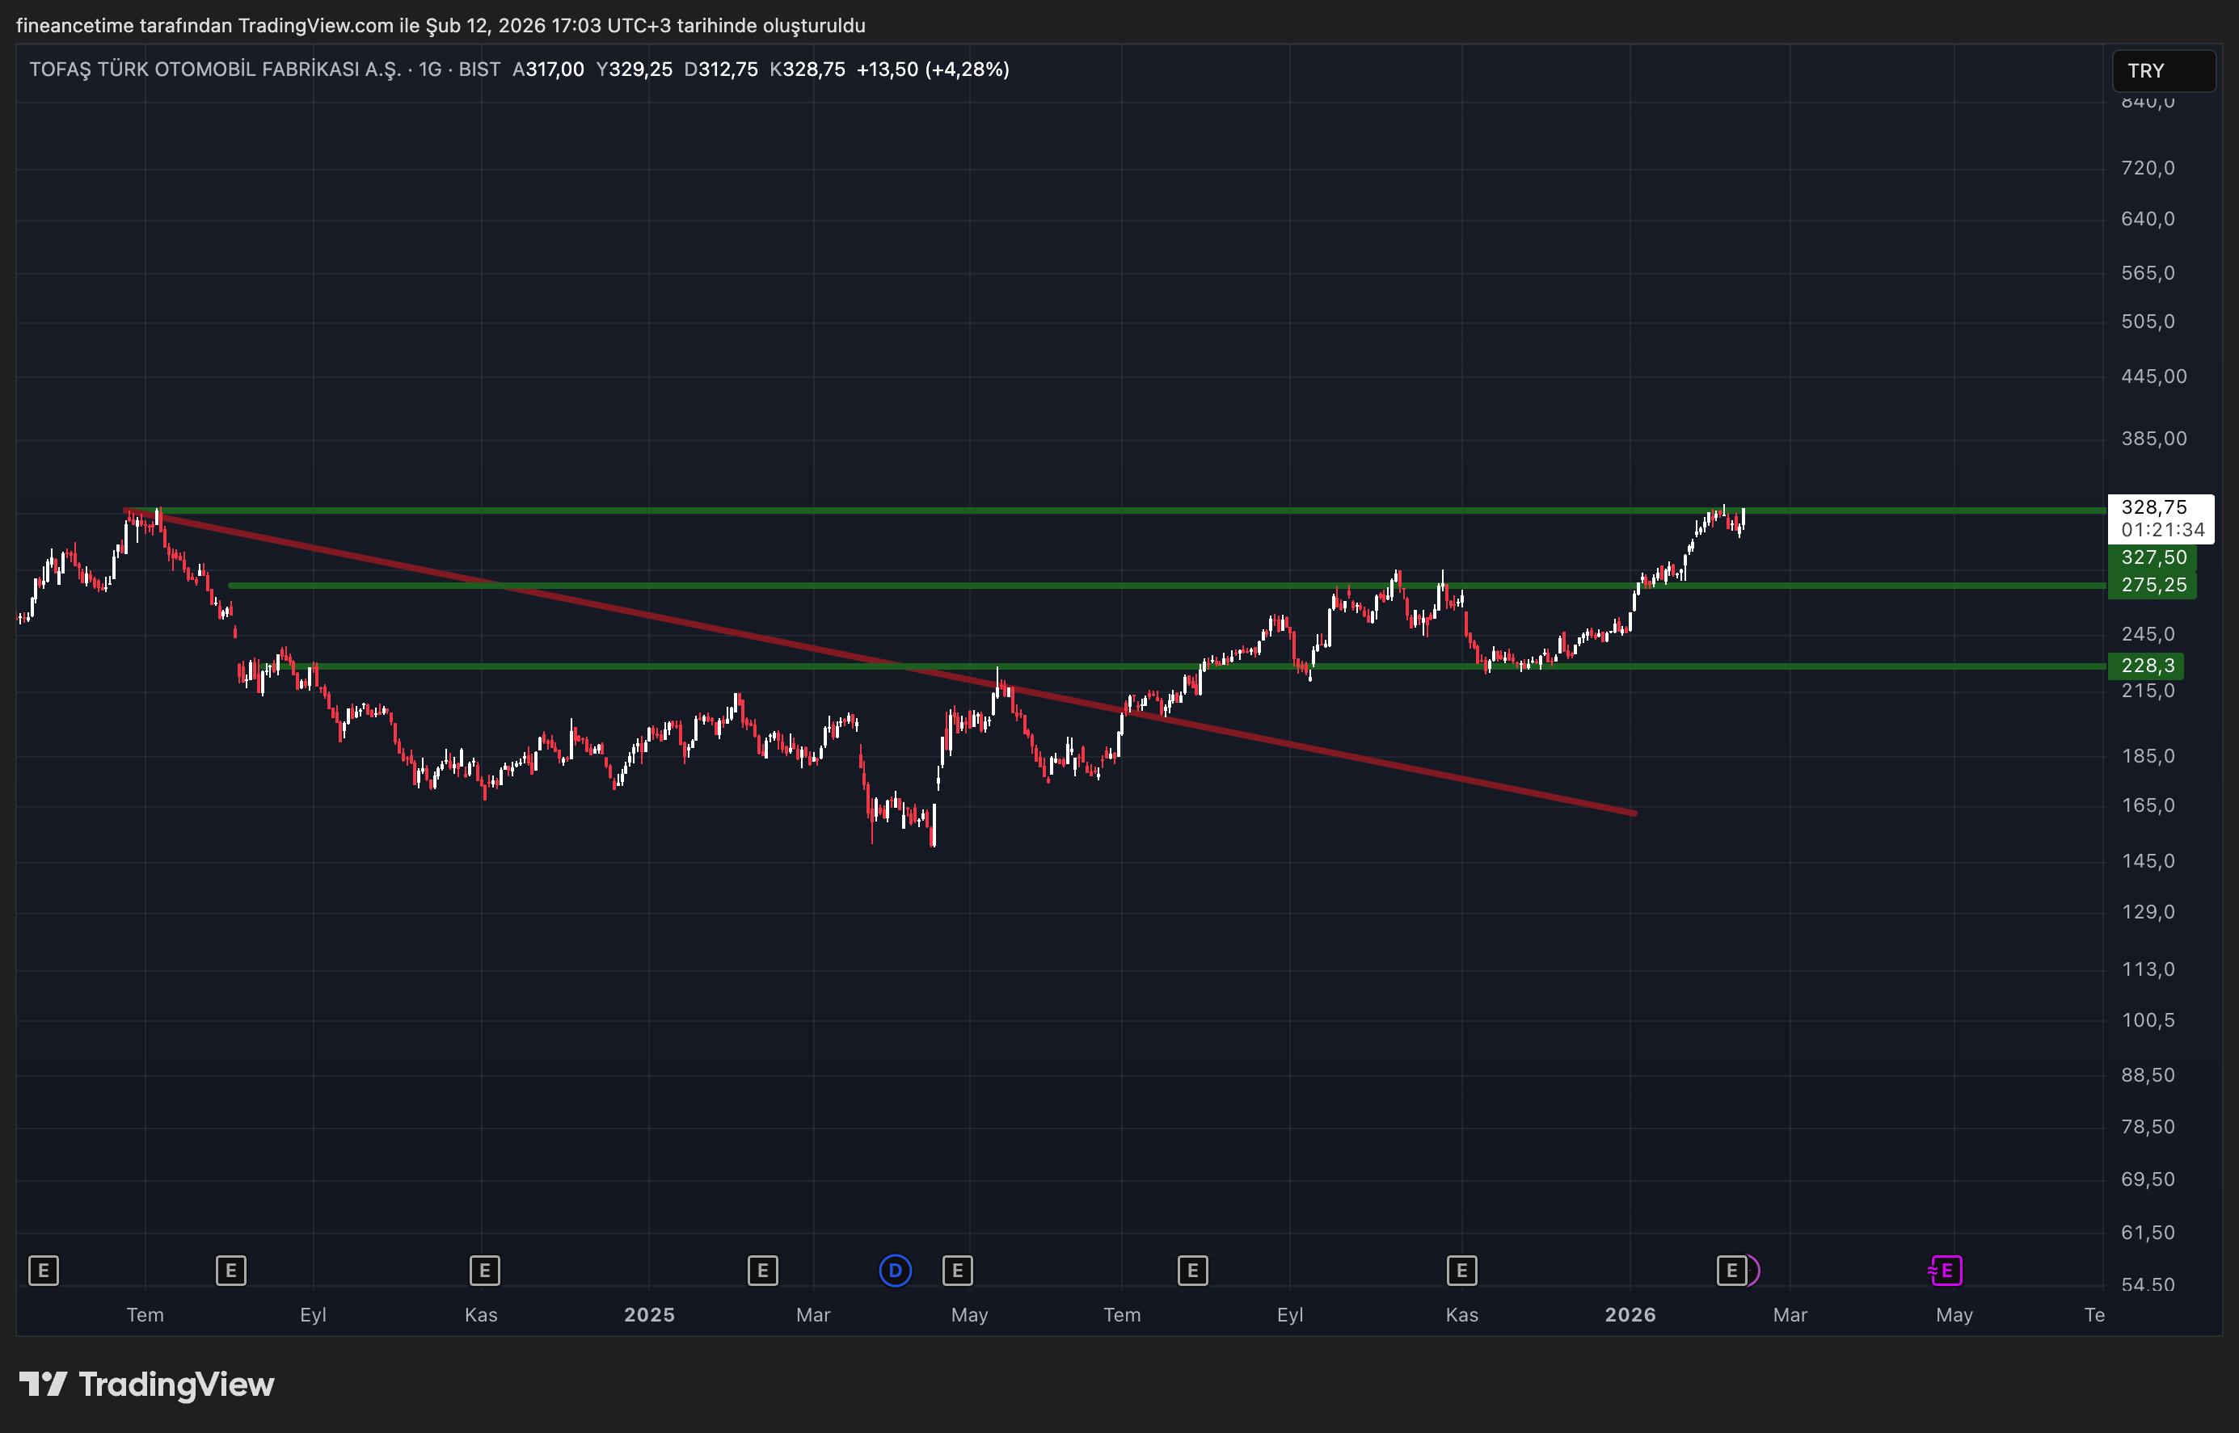Click the TOFAŞ symbol title in the legend
Viewport: 2239px width, 1433px height.
[214, 69]
